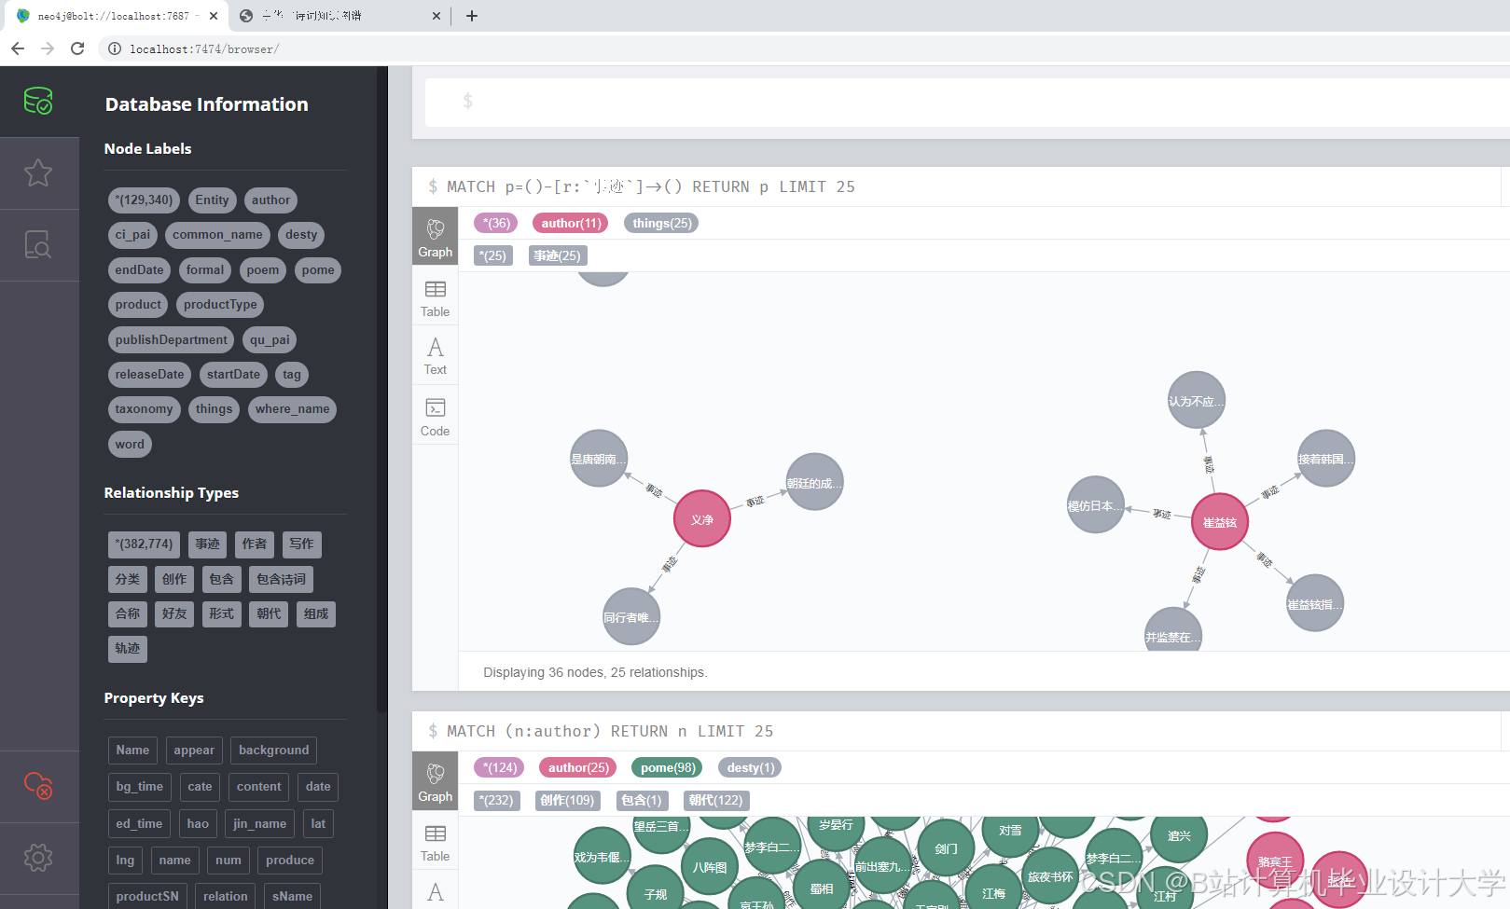The image size is (1510, 909).
Task: Select the 剑门 poem node in graph
Action: (x=946, y=848)
